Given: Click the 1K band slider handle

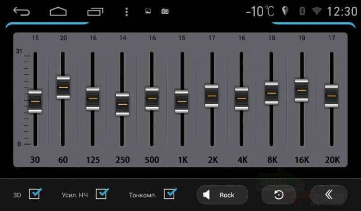Looking at the screenshot, I should click(181, 101).
